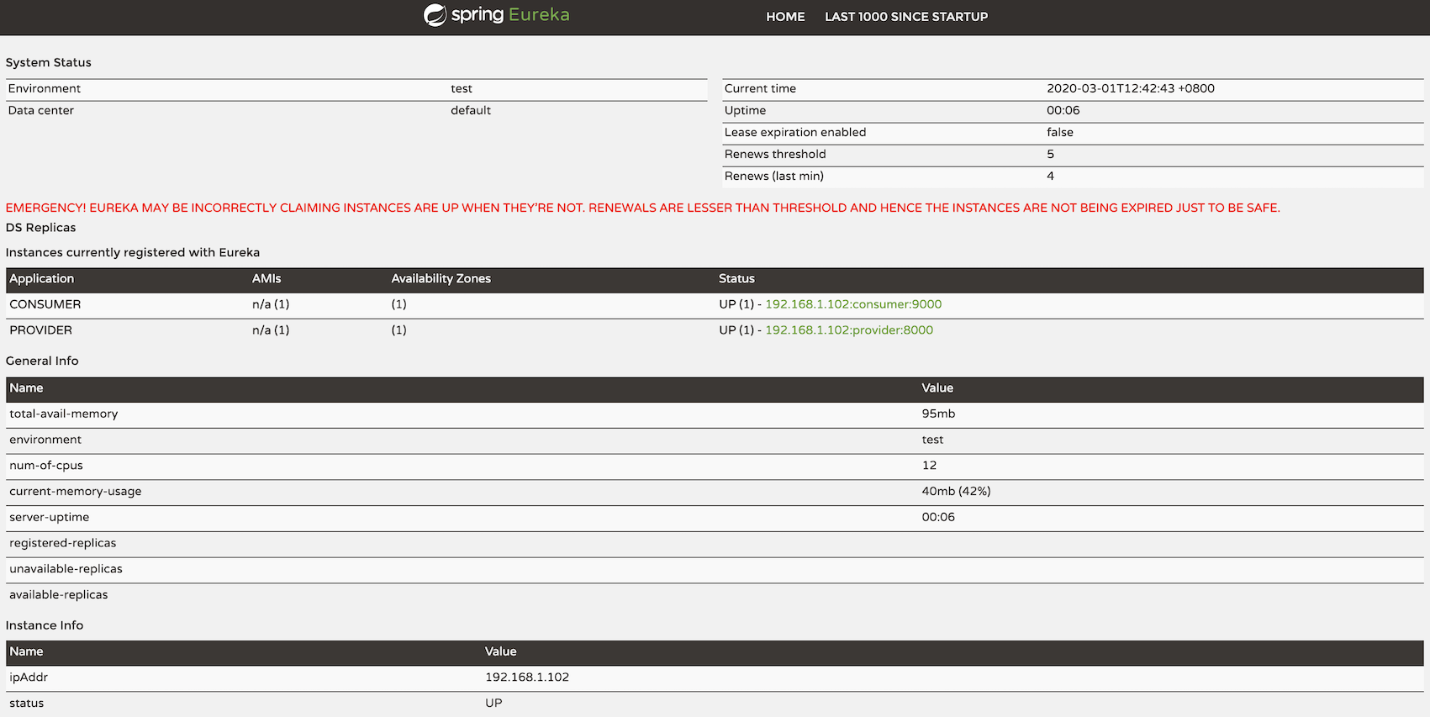Image resolution: width=1430 pixels, height=717 pixels.
Task: Open the provider:8000 instance link
Action: pos(848,330)
